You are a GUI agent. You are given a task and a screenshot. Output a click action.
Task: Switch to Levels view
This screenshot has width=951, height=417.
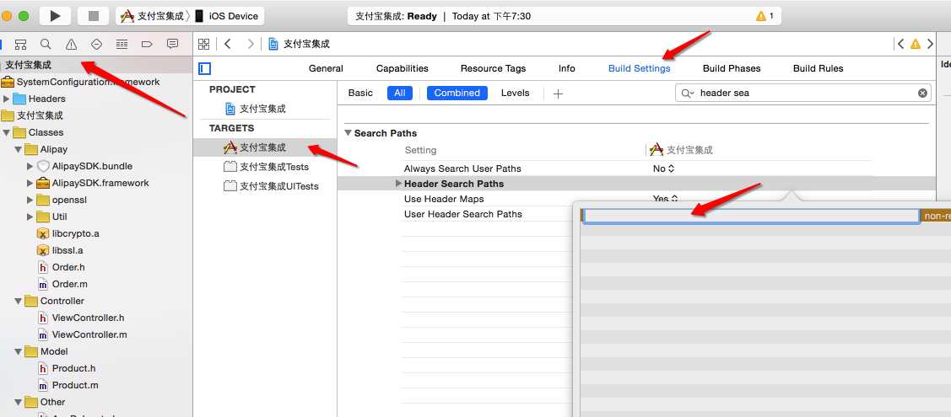click(x=515, y=94)
